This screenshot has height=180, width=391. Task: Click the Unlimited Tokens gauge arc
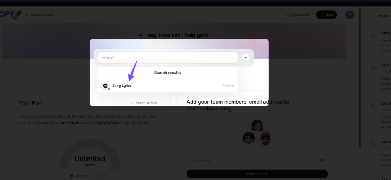pyautogui.click(x=90, y=154)
